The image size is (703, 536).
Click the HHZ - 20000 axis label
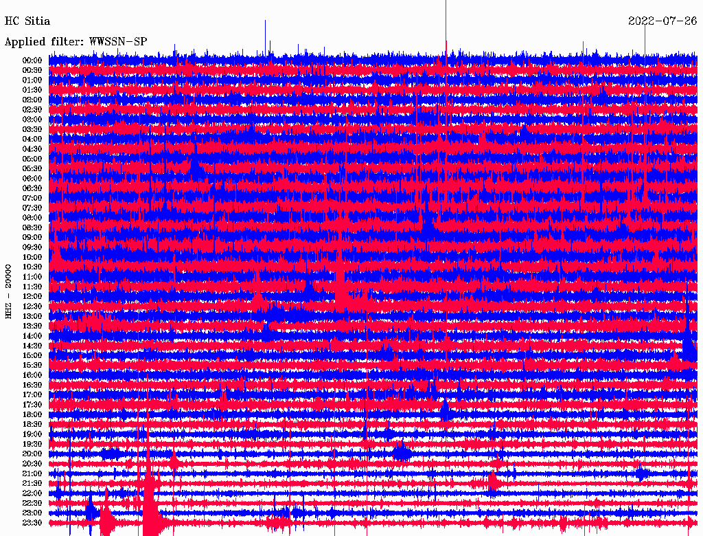point(8,291)
